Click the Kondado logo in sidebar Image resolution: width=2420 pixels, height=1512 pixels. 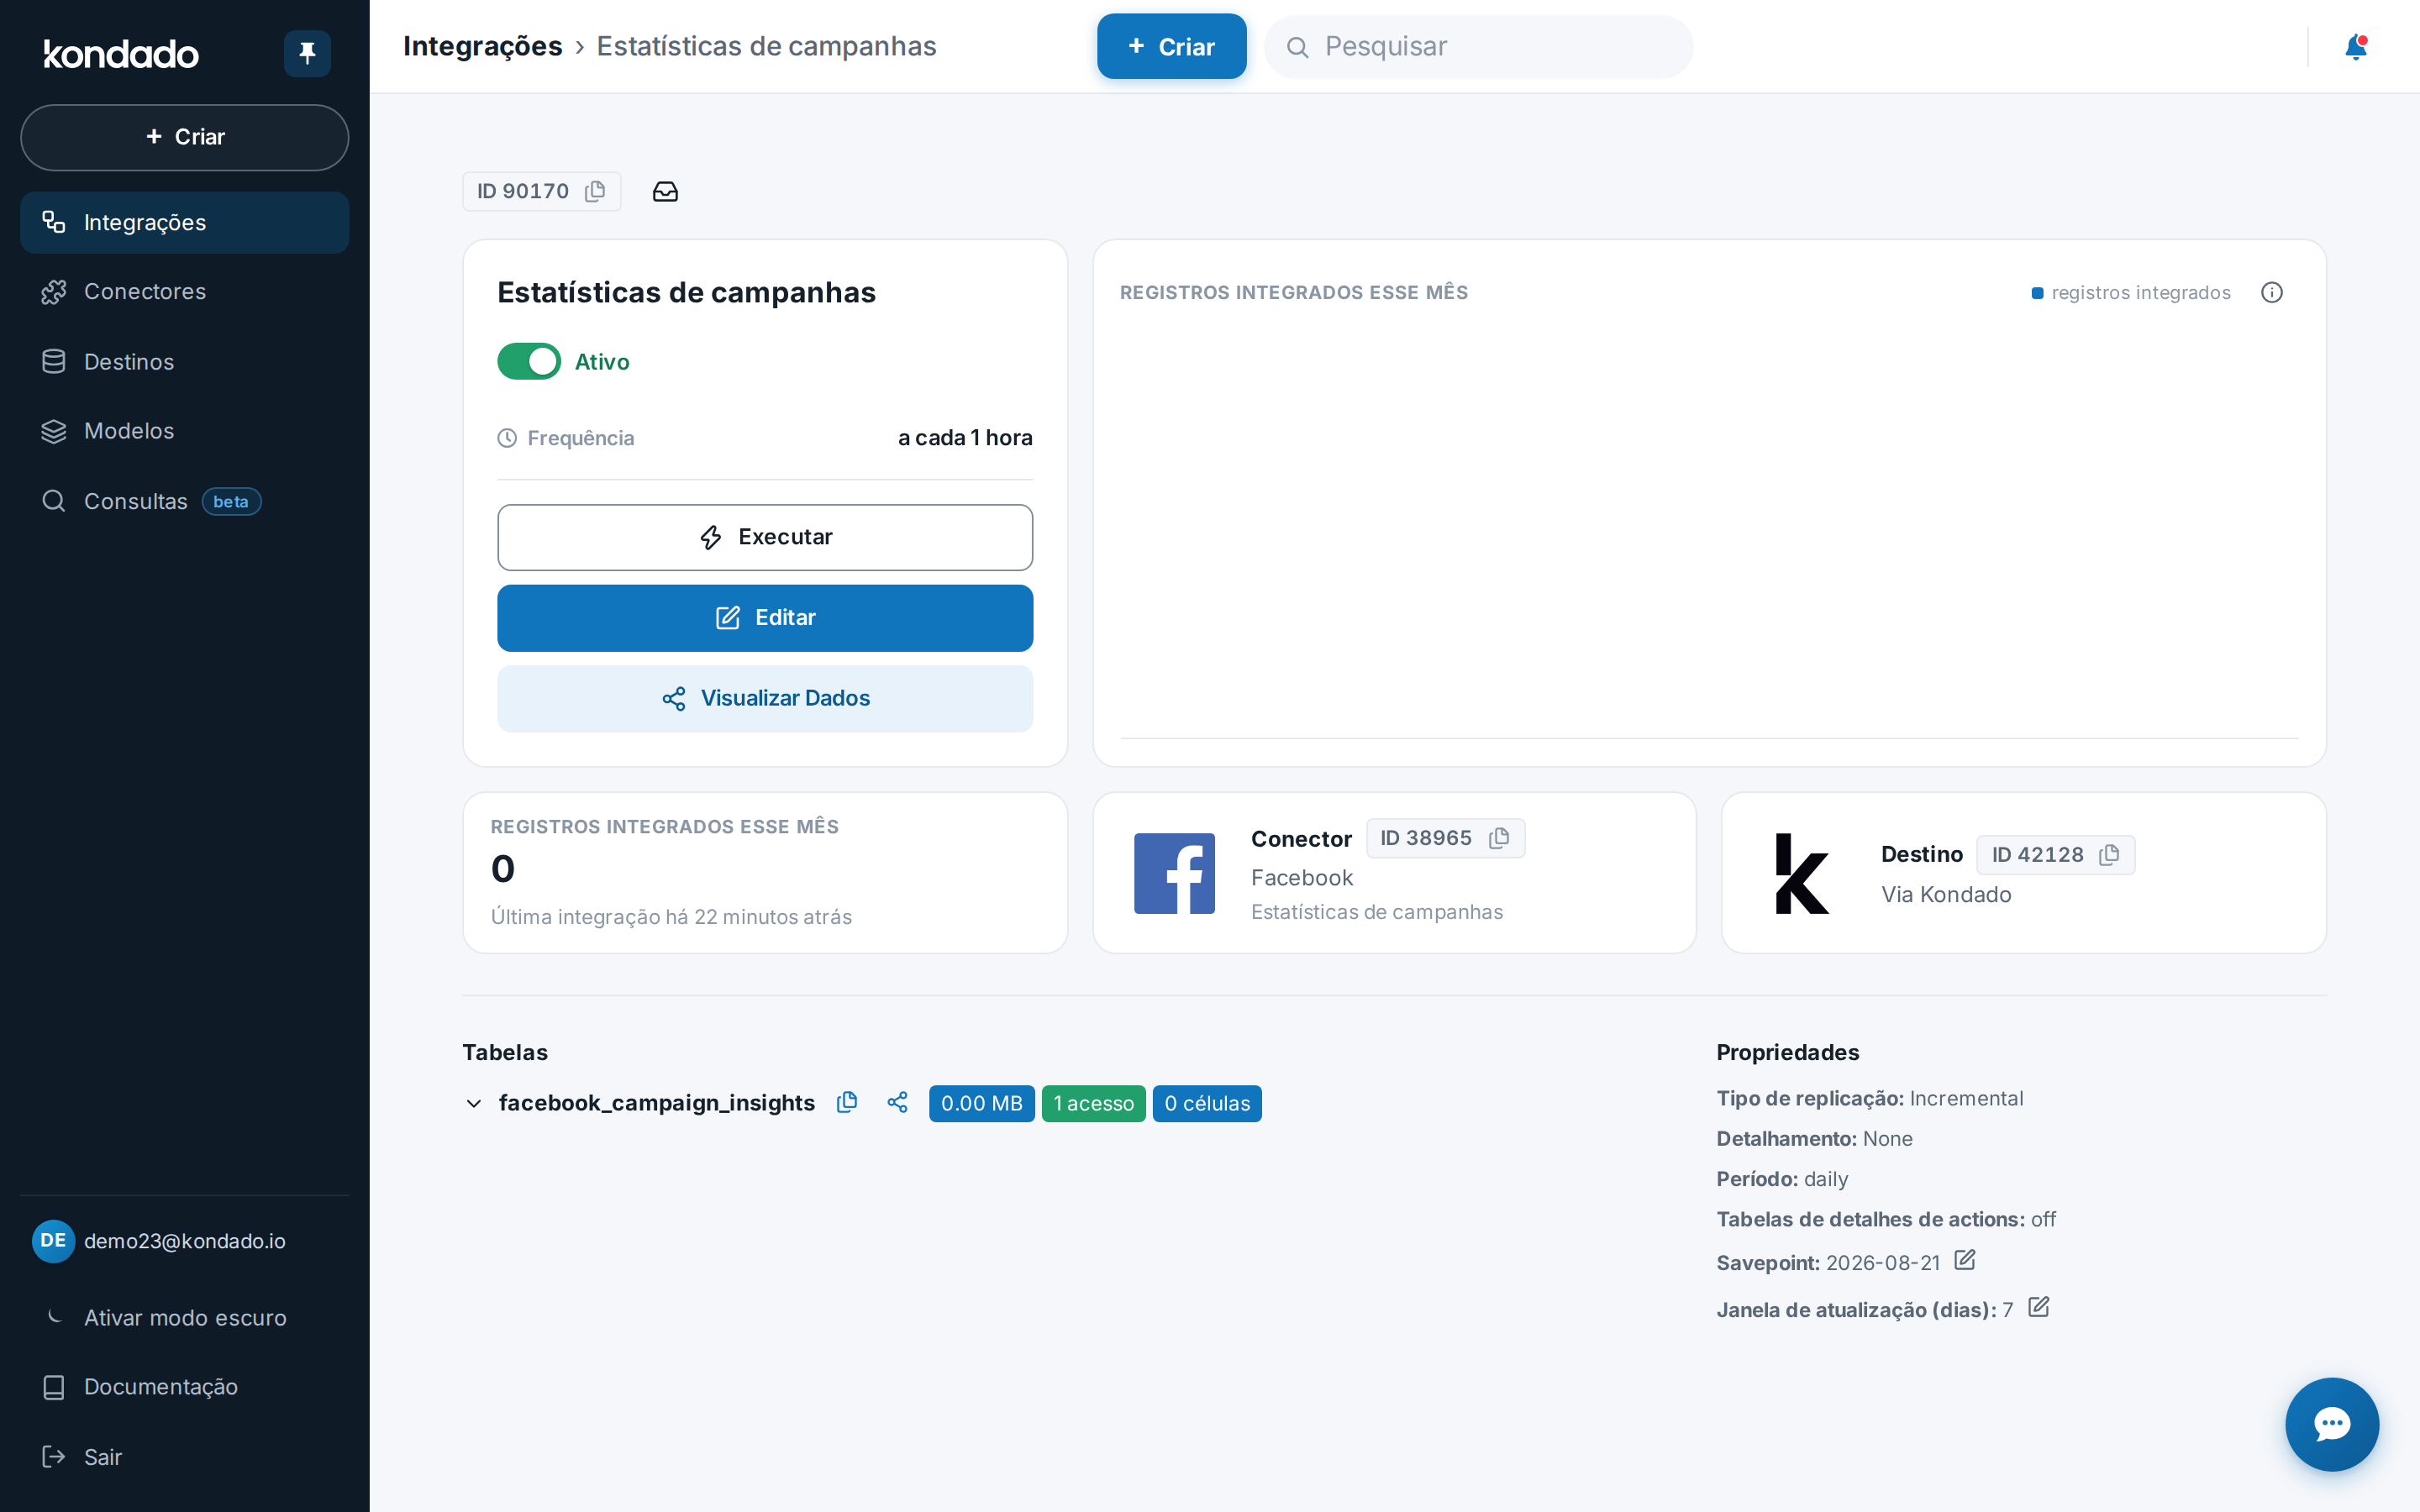click(121, 54)
